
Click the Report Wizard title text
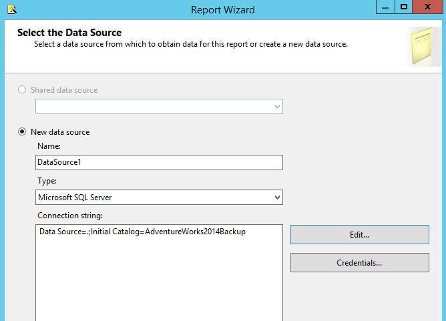click(222, 9)
